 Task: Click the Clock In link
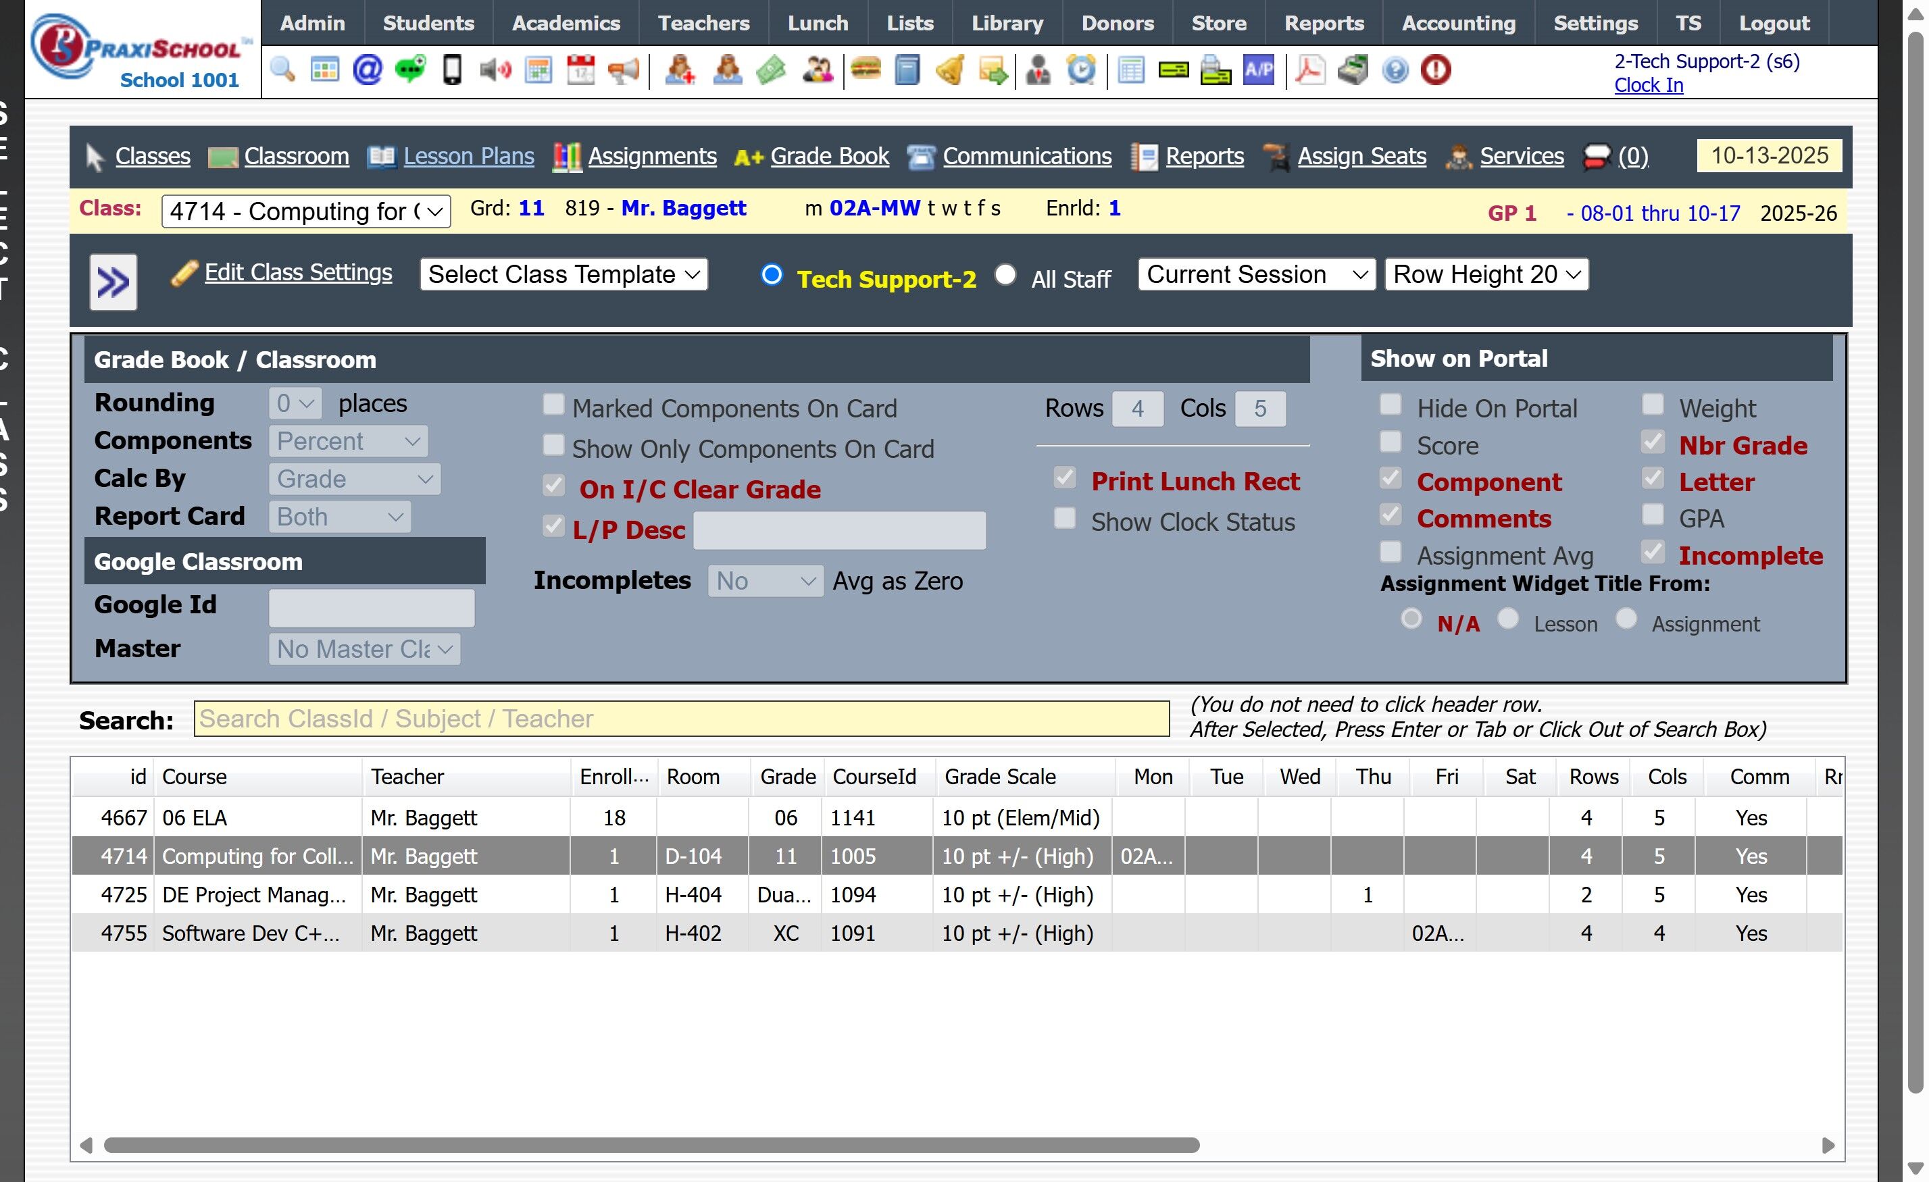1648,85
